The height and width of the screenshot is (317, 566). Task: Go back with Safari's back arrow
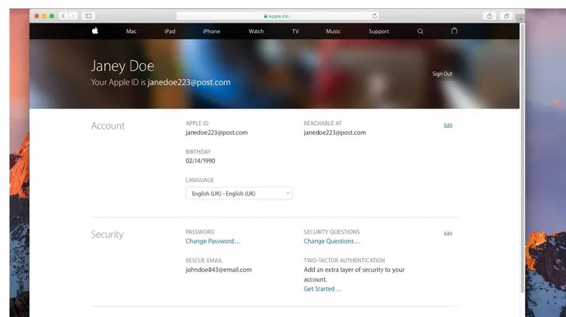coord(63,16)
